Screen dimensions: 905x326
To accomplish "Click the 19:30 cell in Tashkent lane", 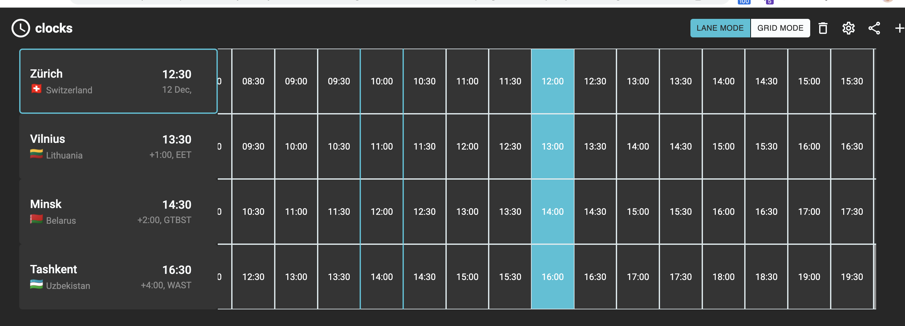I will pos(852,276).
